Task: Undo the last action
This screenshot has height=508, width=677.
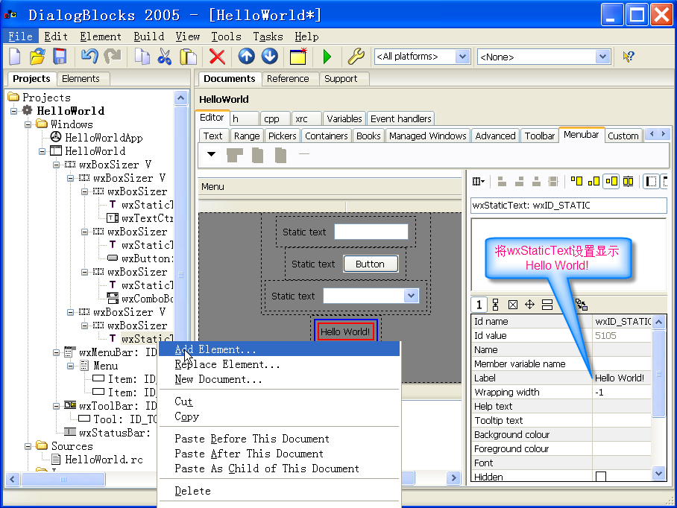Action: click(89, 57)
